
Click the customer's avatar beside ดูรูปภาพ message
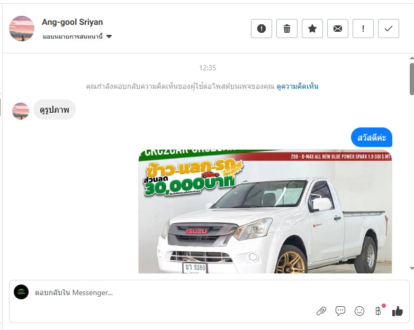(21, 111)
